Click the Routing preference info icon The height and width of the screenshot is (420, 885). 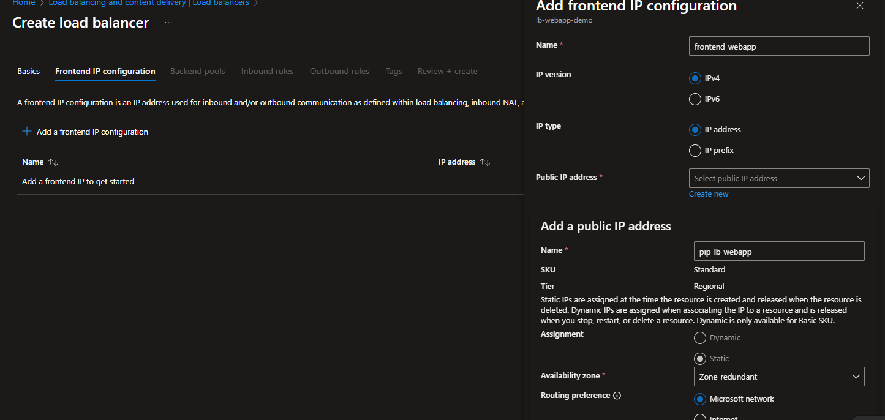point(617,396)
